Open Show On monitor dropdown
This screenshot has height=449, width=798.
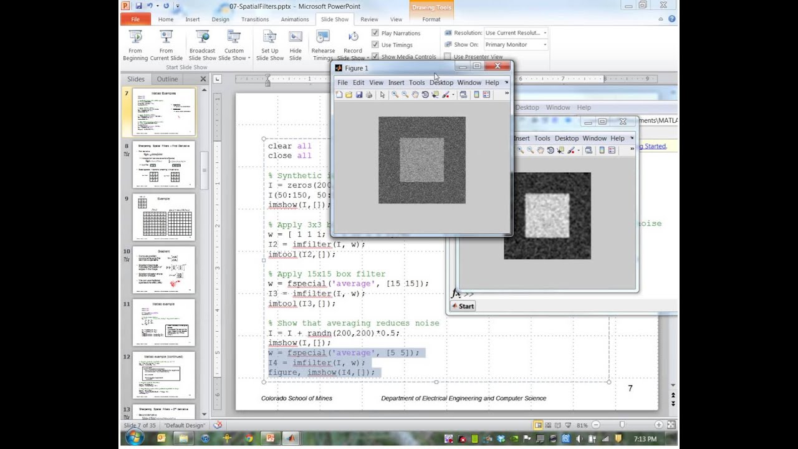point(545,45)
